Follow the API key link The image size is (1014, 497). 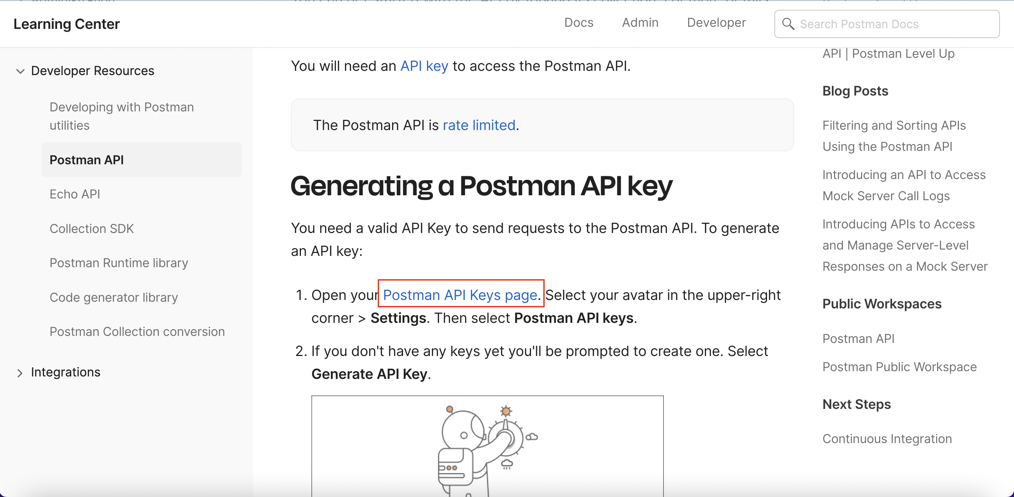coord(424,66)
